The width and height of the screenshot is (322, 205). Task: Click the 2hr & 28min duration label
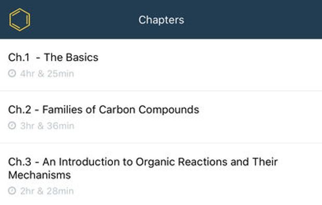tap(47, 191)
